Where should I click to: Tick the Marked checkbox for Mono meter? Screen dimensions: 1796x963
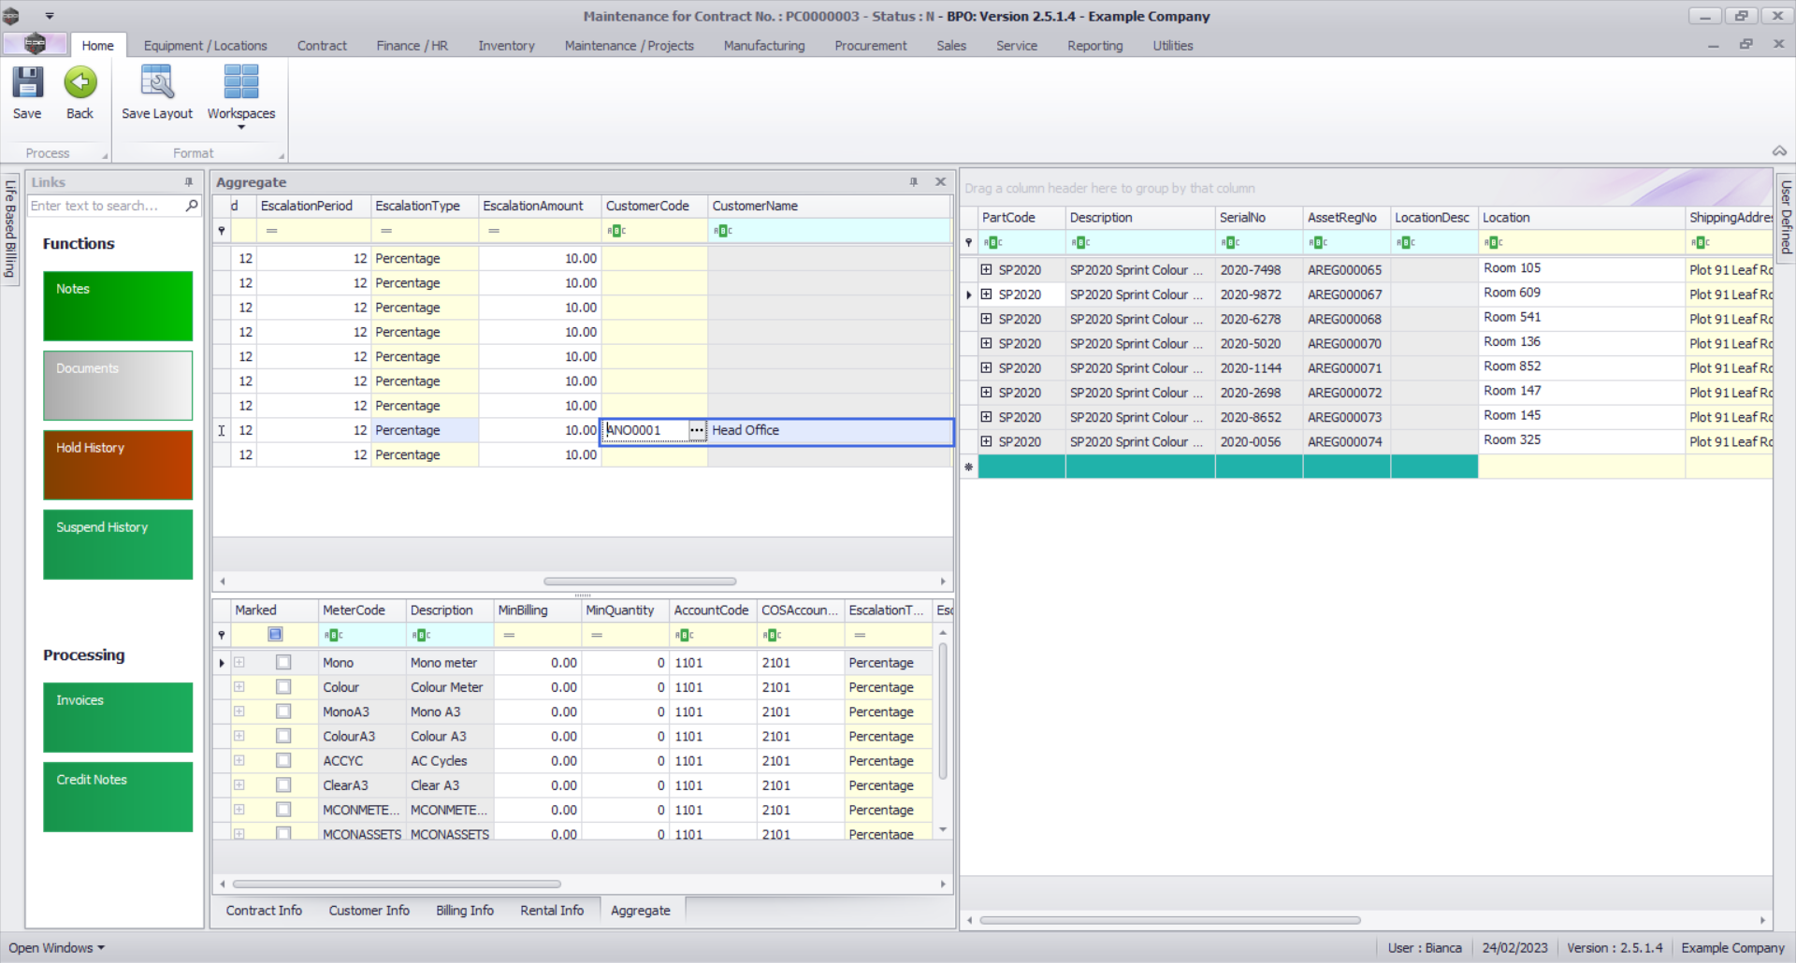pyautogui.click(x=283, y=663)
